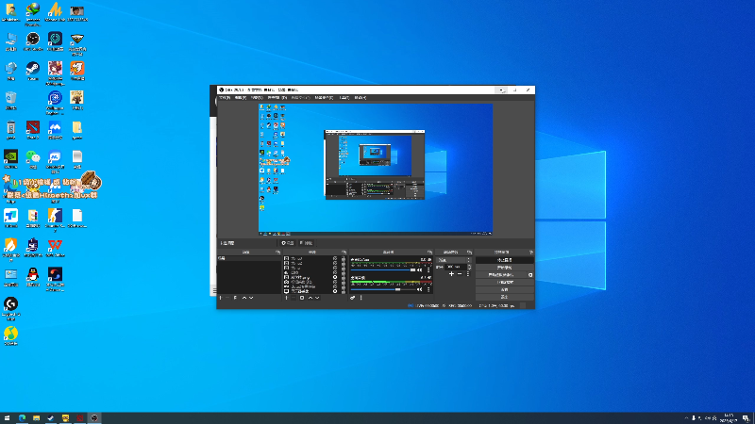Click the Start Recording button in Controls dock

[x=505, y=268]
